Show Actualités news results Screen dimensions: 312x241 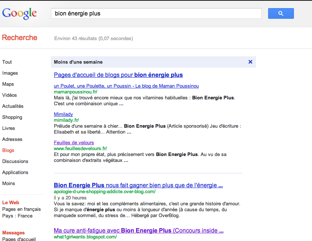(13, 106)
